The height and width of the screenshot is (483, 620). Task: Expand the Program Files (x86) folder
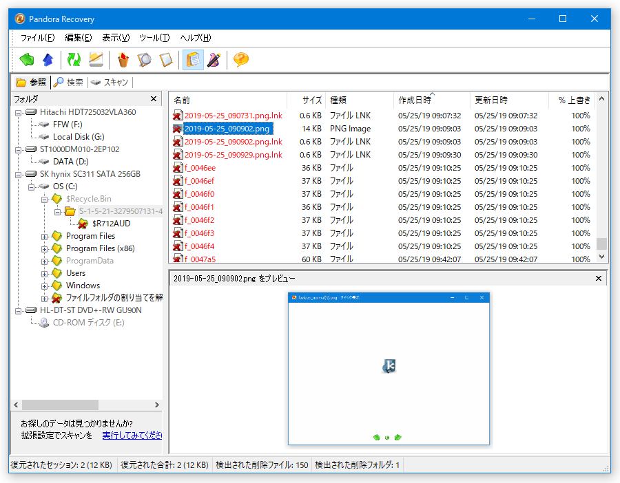44,249
